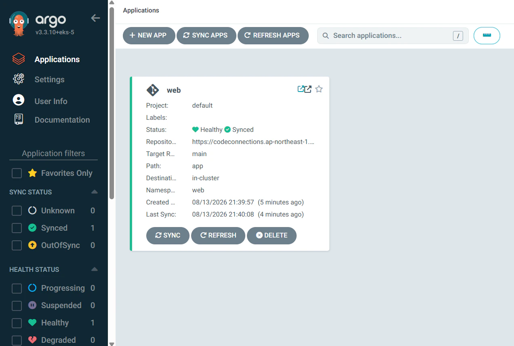
Task: Collapse the sidebar with the back arrow
Action: tap(95, 18)
